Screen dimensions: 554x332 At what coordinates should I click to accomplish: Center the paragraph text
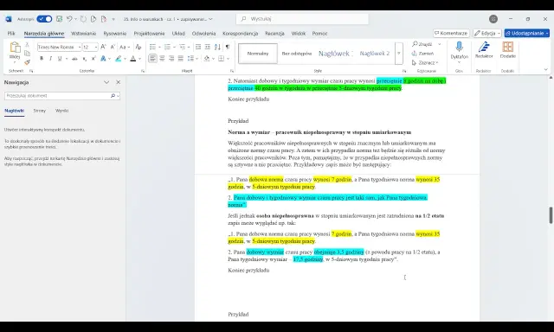pos(162,59)
